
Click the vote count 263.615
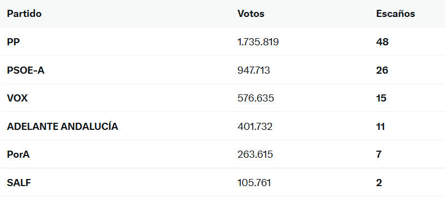click(x=255, y=154)
